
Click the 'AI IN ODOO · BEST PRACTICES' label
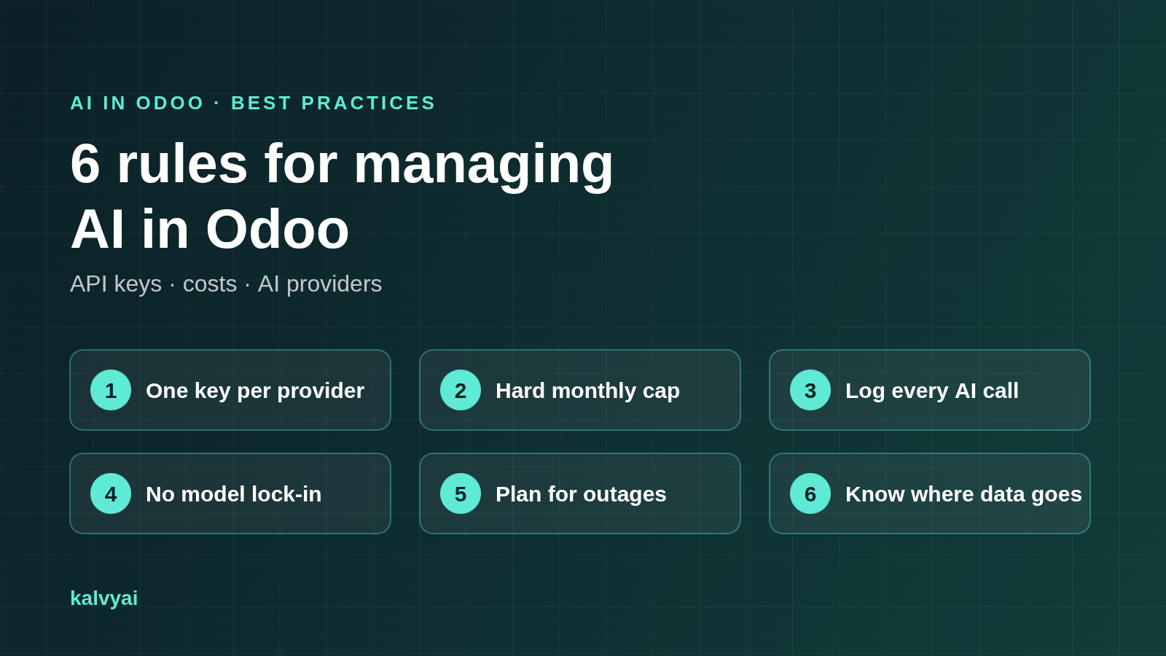point(253,103)
